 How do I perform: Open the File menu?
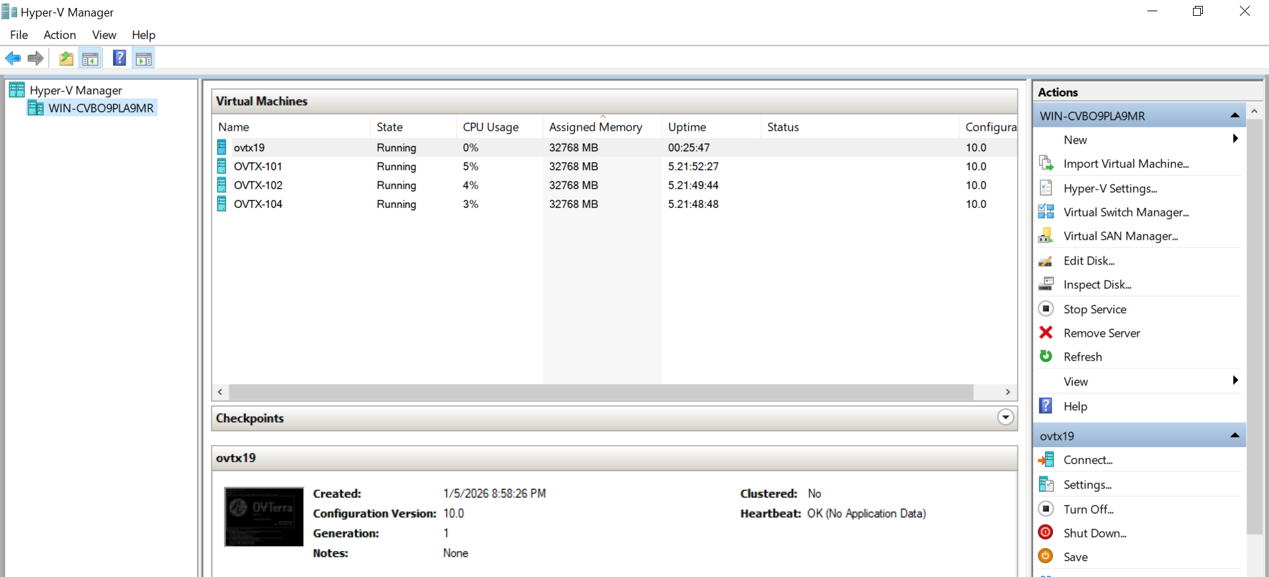point(19,35)
